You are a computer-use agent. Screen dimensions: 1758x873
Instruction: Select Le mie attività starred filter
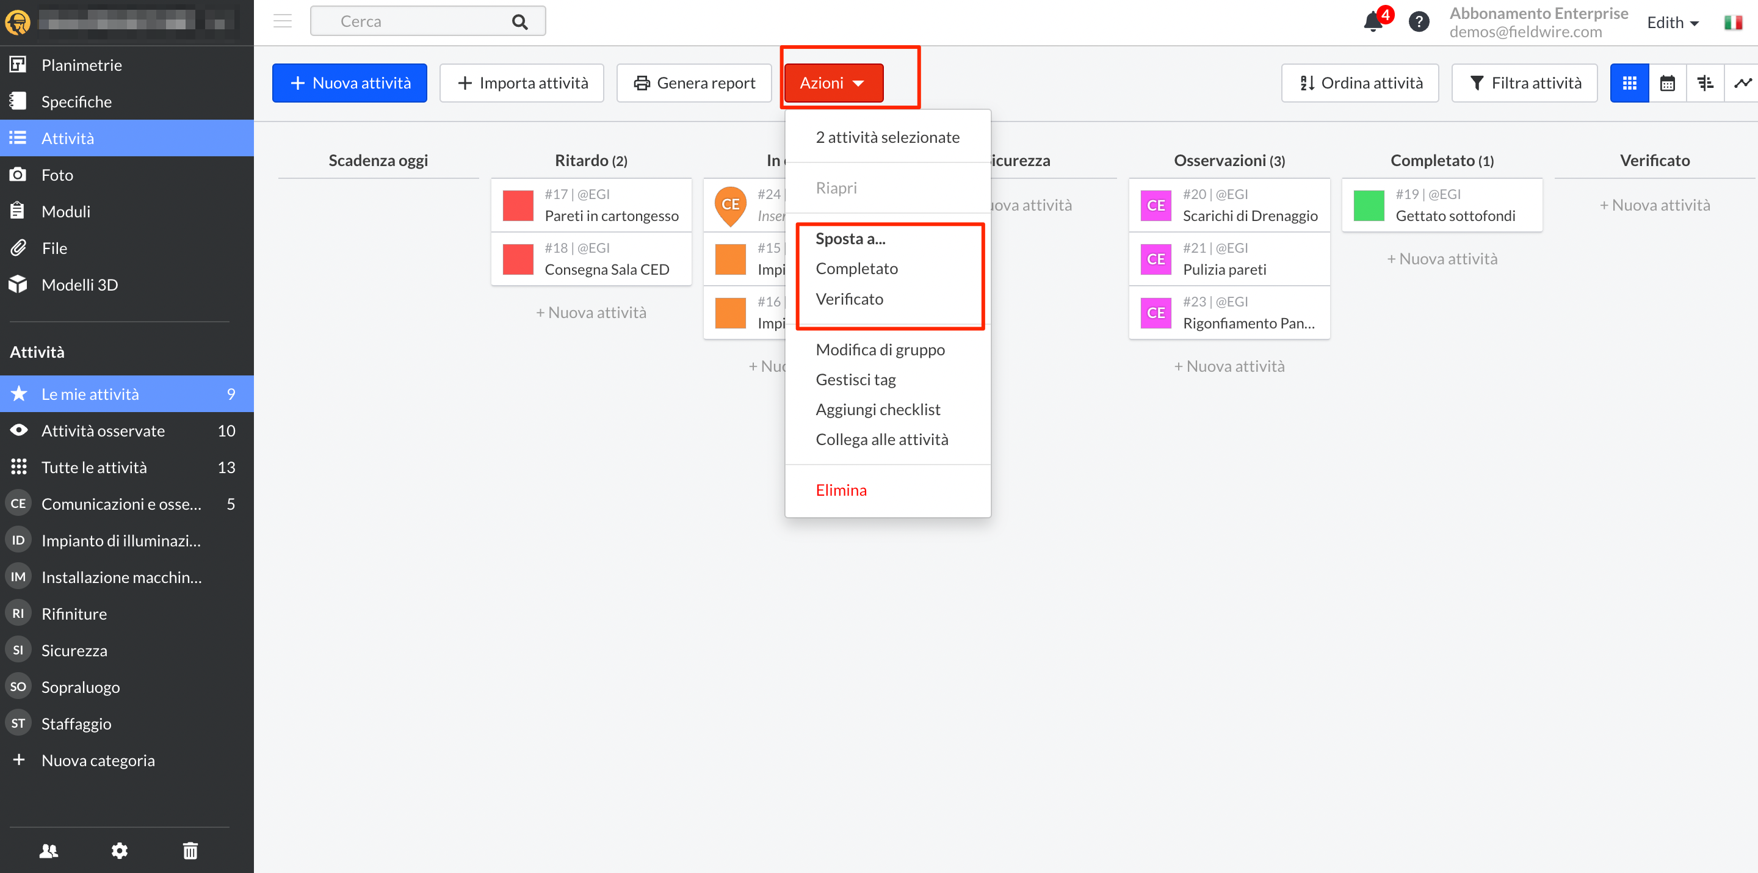coord(127,394)
